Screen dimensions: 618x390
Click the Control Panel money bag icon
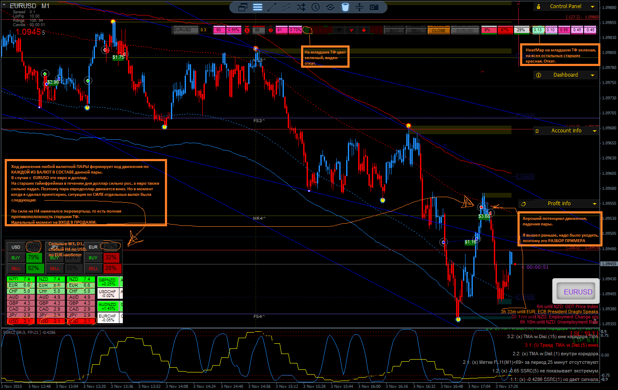click(539, 6)
